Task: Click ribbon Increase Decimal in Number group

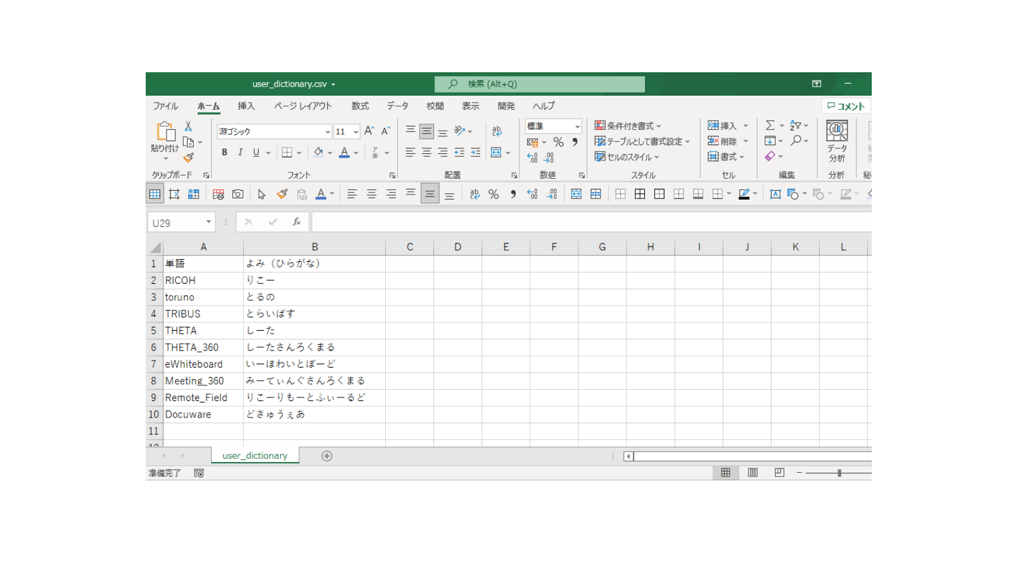Action: coord(532,157)
